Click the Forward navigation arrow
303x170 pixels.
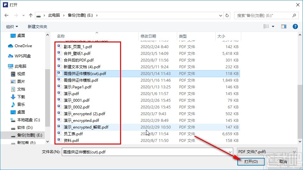(x=16, y=15)
